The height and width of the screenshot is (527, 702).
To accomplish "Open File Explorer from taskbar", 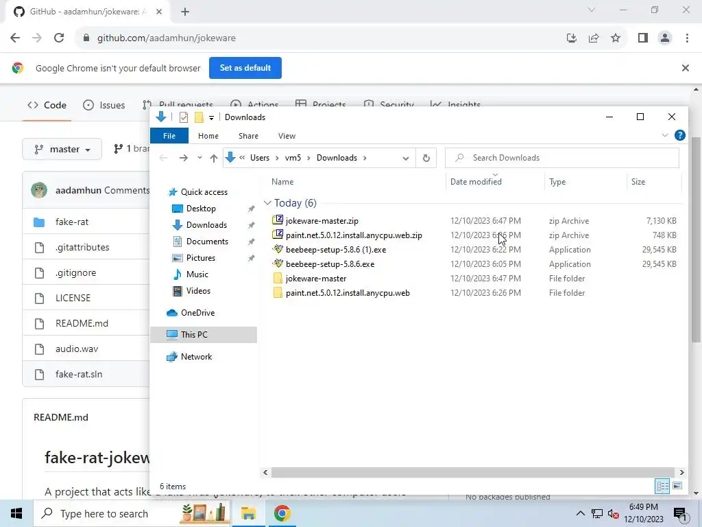I will point(248,513).
